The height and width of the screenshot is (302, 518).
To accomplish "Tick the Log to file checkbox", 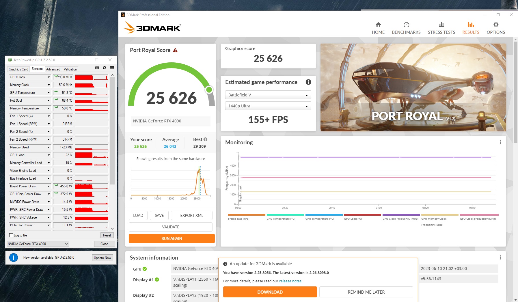I will [11, 235].
